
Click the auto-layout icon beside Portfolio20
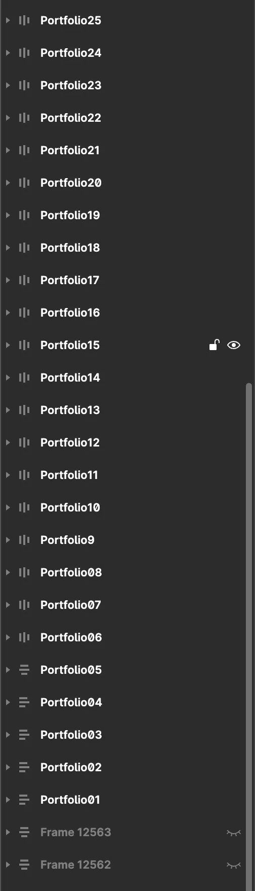pos(24,183)
